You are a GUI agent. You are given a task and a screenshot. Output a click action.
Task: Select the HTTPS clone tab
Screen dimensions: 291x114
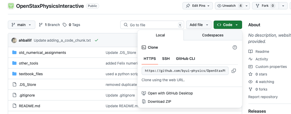[x=150, y=59]
